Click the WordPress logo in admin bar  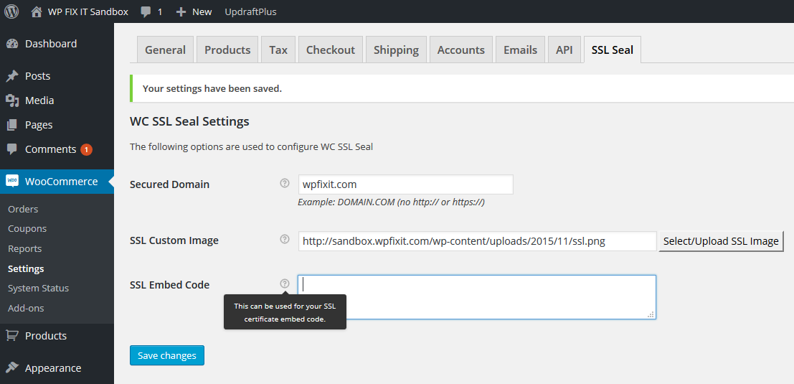click(11, 11)
